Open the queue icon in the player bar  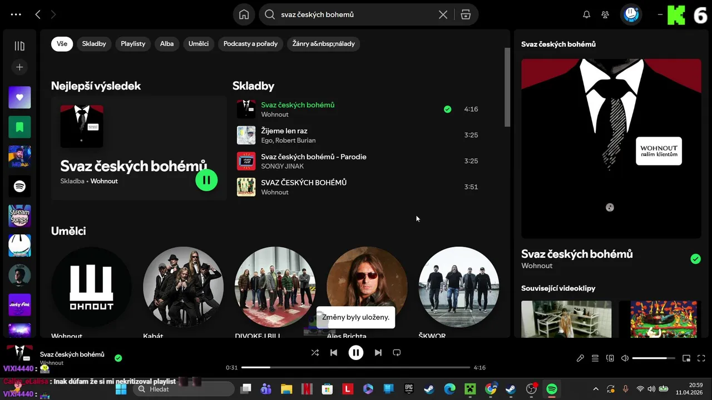595,358
